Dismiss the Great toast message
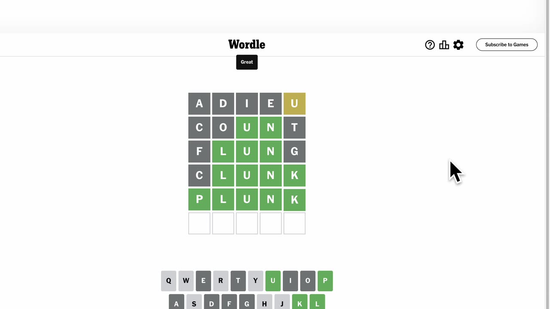 pos(247,62)
